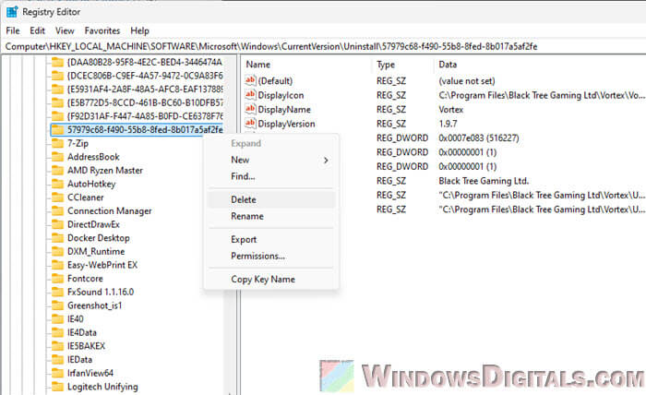Click the IEData folder icon

click(x=57, y=360)
